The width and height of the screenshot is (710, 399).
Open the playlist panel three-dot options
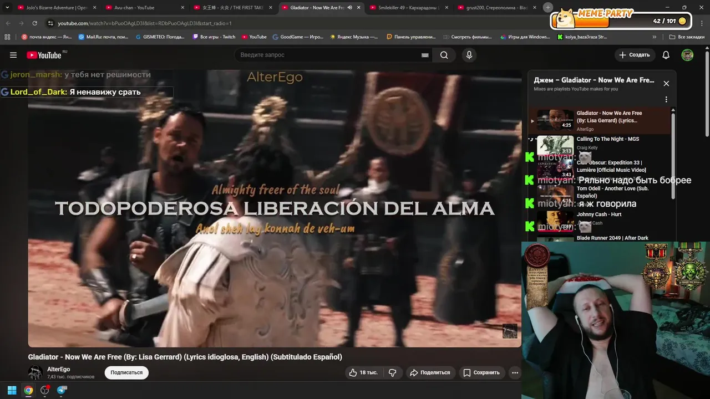pos(666,100)
